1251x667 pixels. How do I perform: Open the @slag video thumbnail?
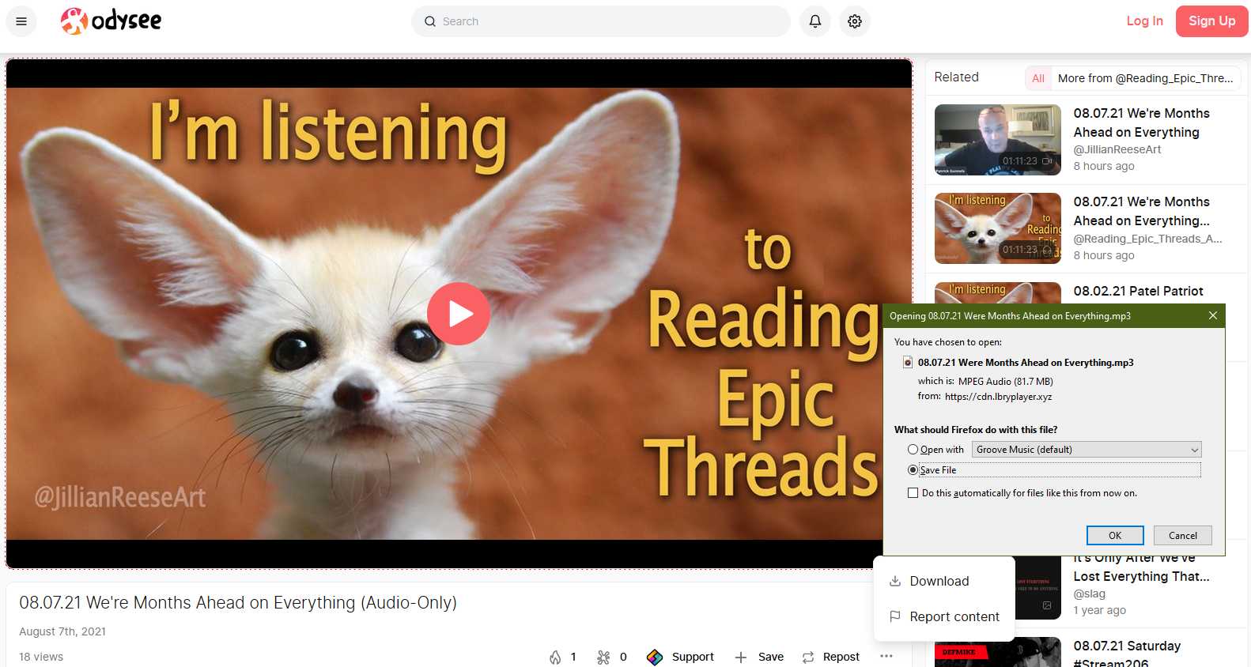[x=1037, y=588]
